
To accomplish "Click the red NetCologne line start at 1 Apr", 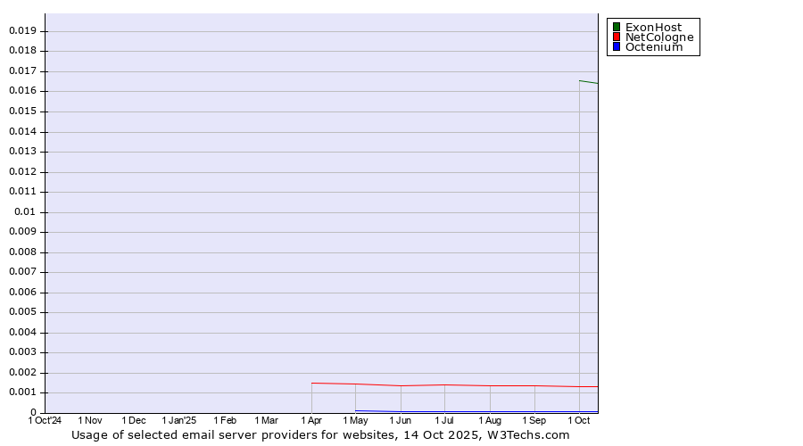I will [312, 383].
